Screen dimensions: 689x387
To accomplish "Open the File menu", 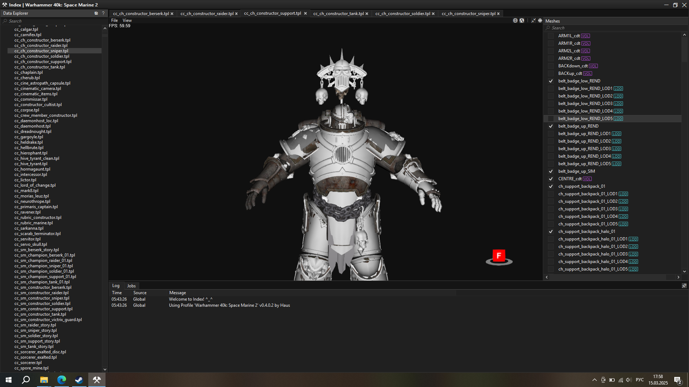I will [x=114, y=20].
